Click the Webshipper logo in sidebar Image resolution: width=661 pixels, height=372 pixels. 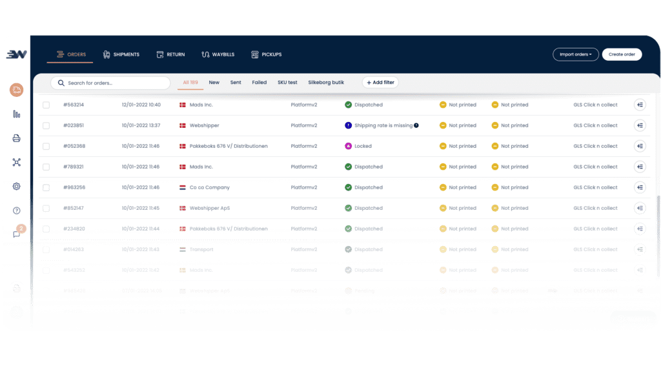[16, 54]
